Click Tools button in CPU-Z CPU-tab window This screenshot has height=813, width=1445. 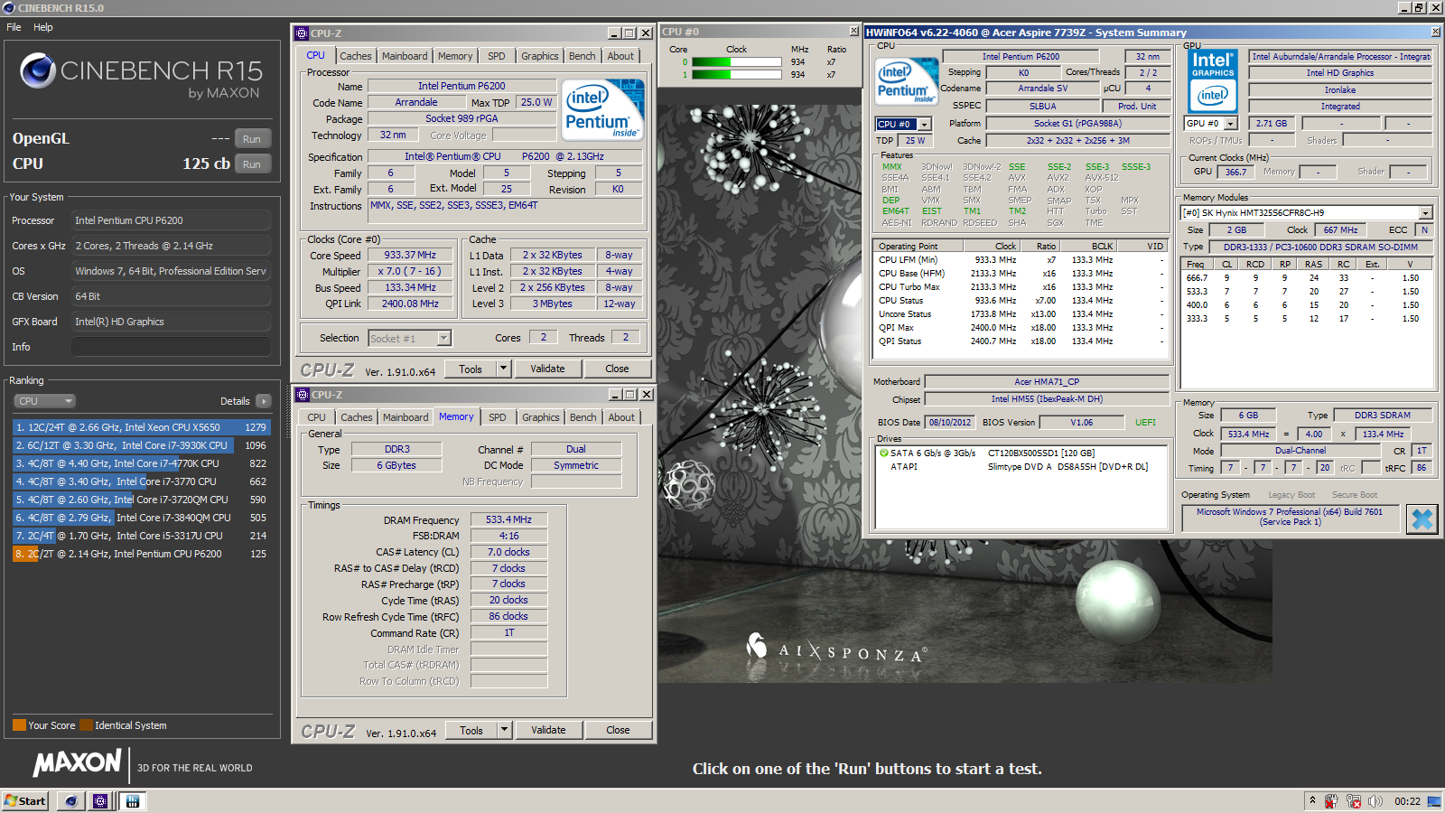pyautogui.click(x=471, y=369)
